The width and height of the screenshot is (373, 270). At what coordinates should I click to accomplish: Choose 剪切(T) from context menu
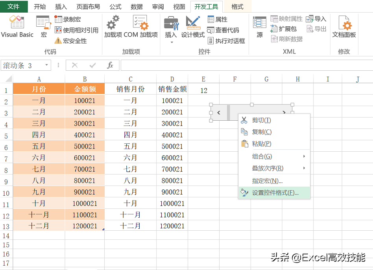click(274, 120)
